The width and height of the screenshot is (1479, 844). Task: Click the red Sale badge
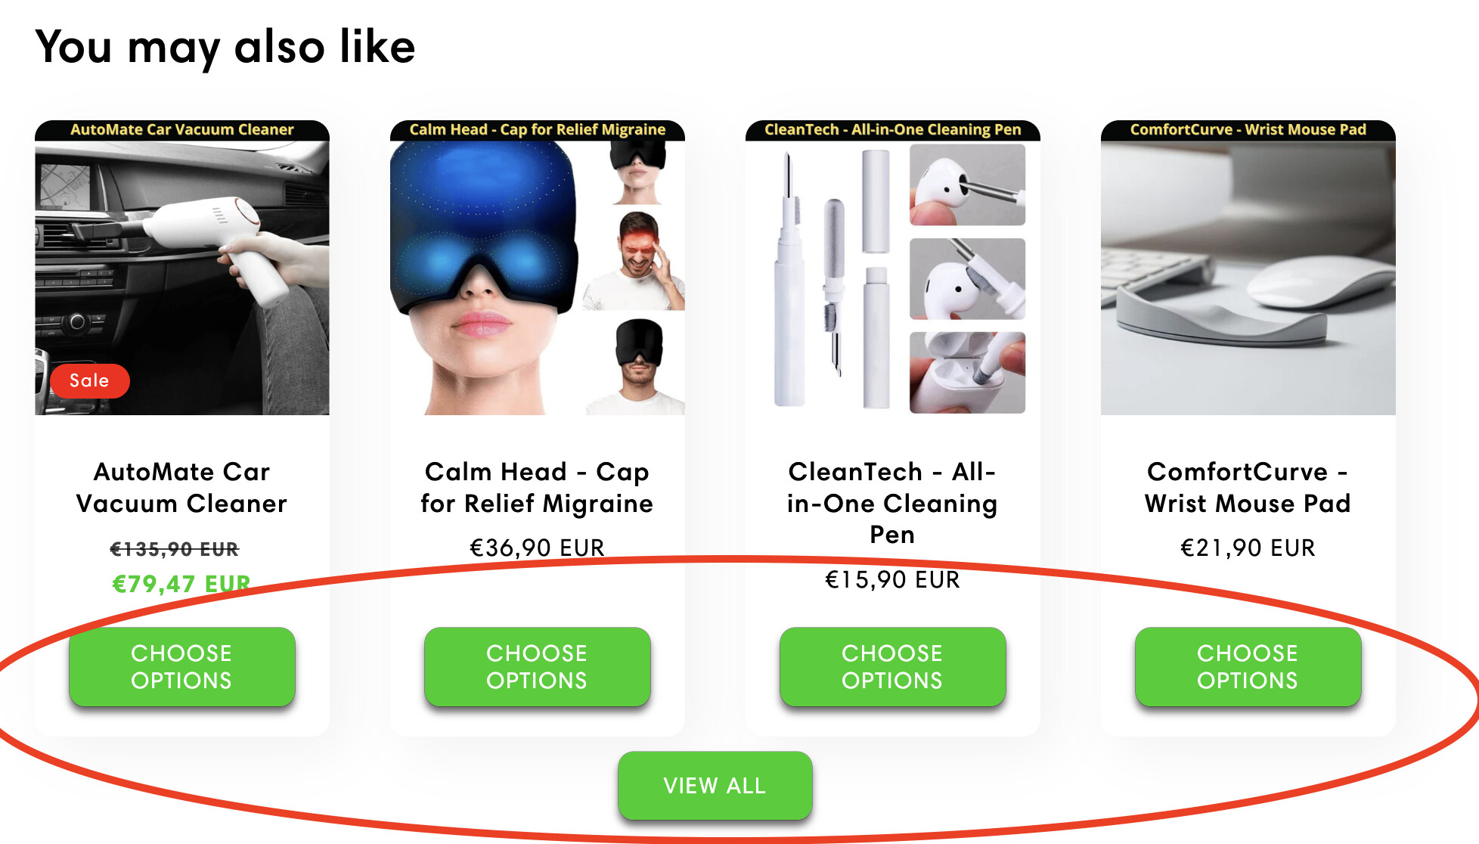[90, 380]
